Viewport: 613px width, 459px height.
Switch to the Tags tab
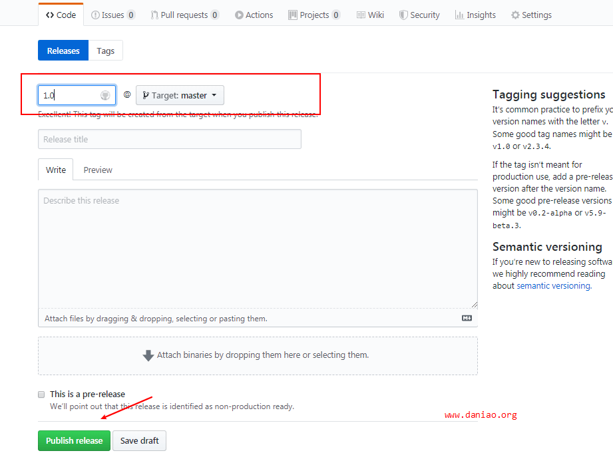(105, 51)
